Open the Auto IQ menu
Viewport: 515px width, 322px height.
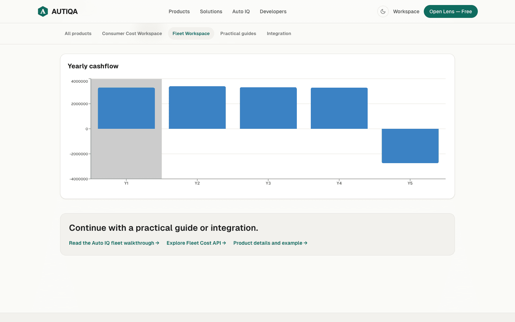pyautogui.click(x=241, y=11)
